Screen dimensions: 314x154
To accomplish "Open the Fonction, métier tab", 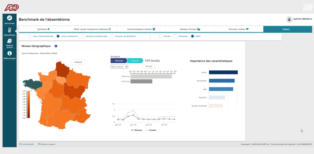I will pos(239,29).
